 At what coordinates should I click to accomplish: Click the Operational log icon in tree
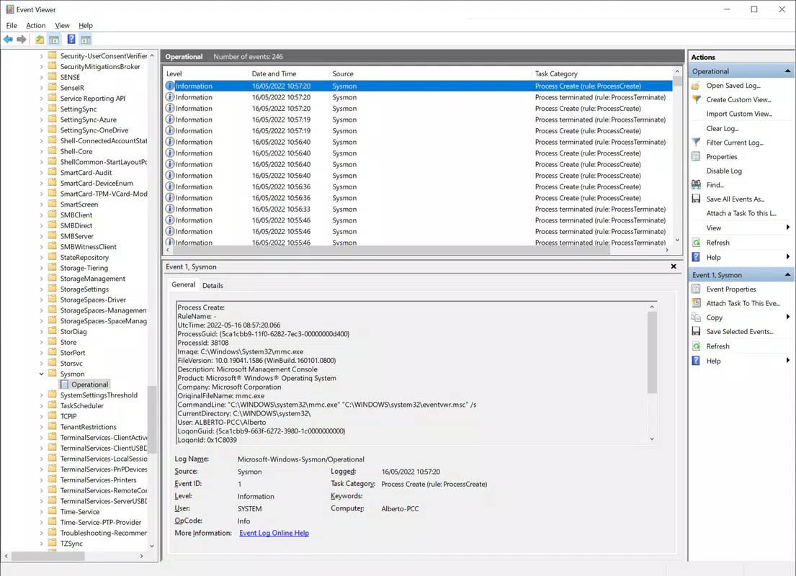(x=64, y=384)
